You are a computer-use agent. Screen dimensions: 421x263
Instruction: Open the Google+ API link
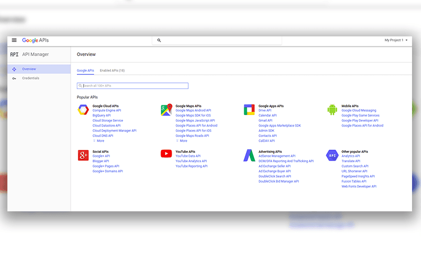(101, 156)
